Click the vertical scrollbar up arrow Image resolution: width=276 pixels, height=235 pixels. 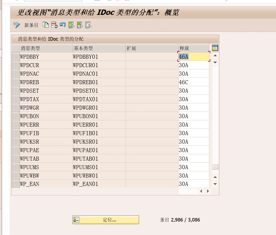coord(215,56)
